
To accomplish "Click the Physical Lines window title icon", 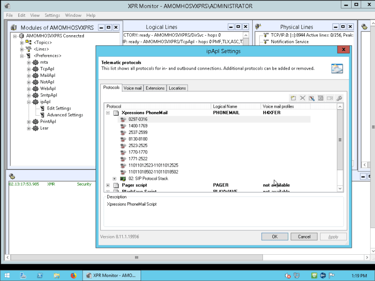I will coord(258,26).
